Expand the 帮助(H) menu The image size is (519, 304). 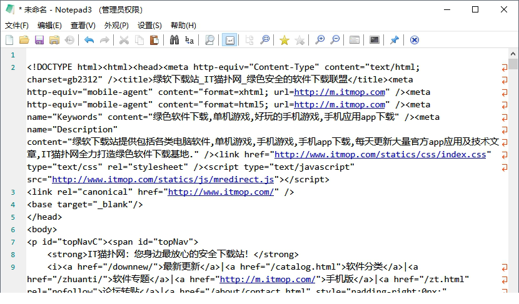[x=183, y=26]
